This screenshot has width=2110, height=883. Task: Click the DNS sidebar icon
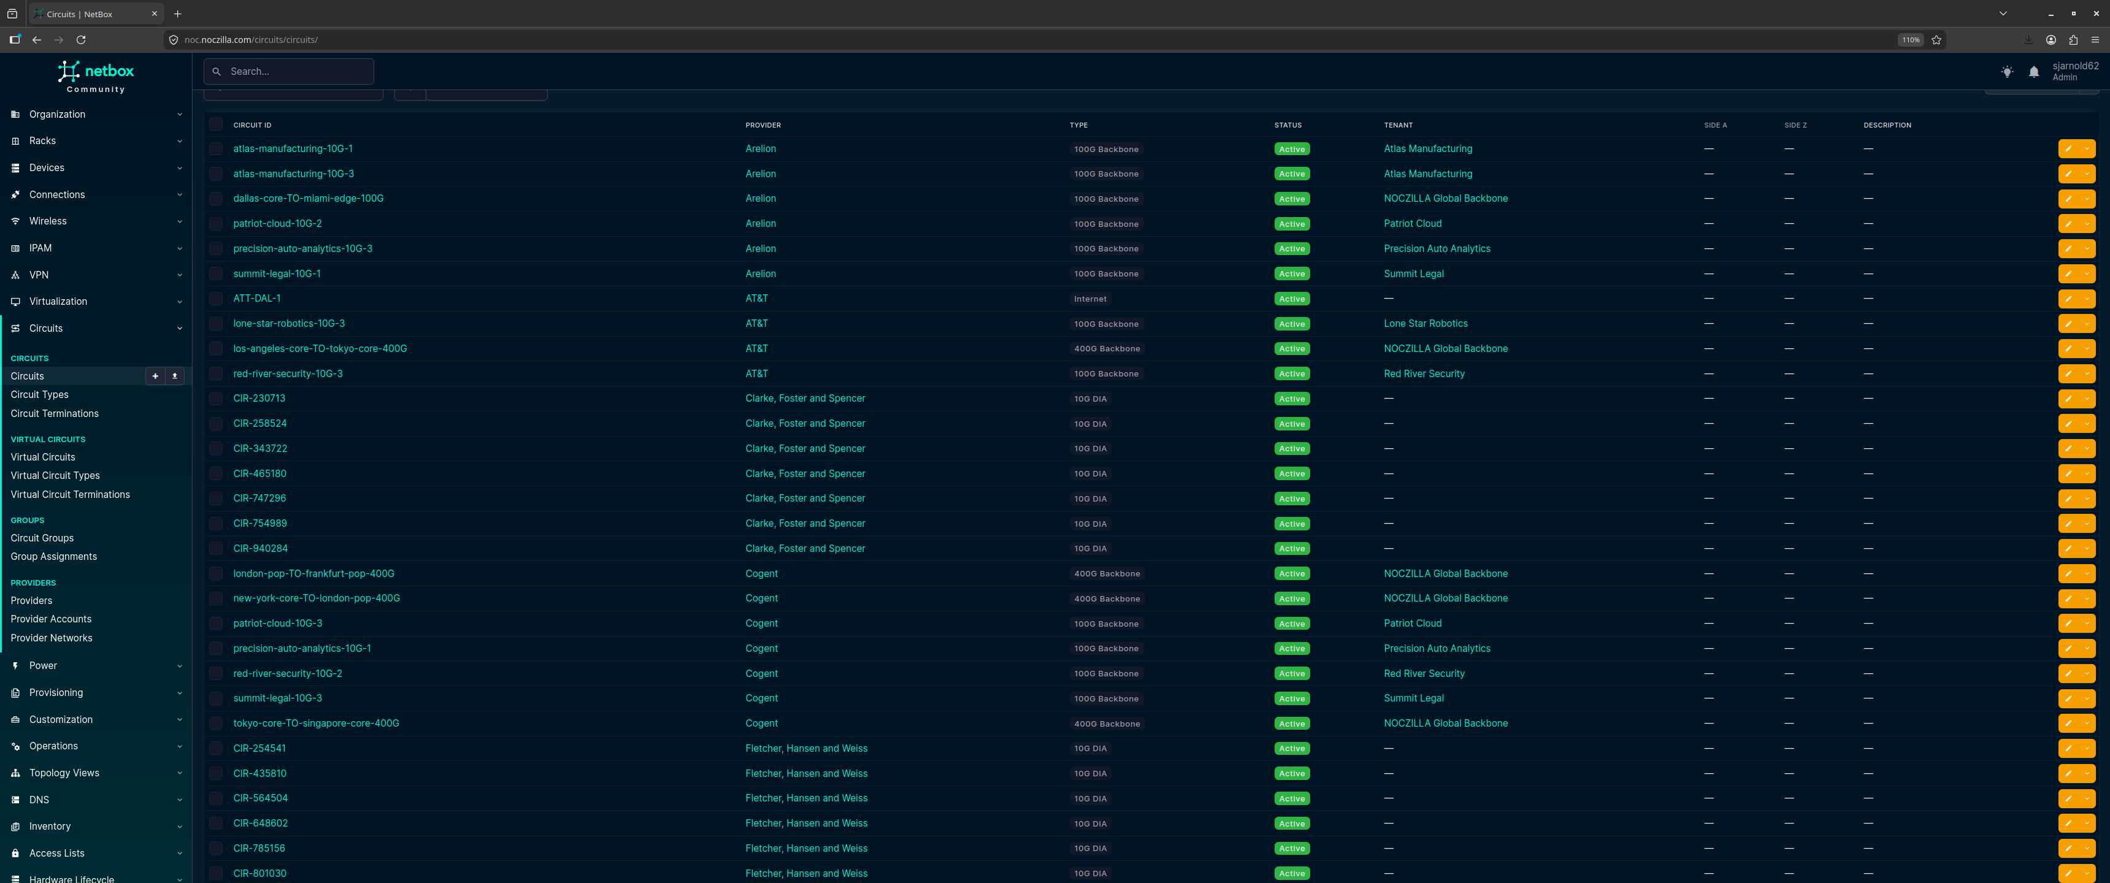click(x=15, y=800)
